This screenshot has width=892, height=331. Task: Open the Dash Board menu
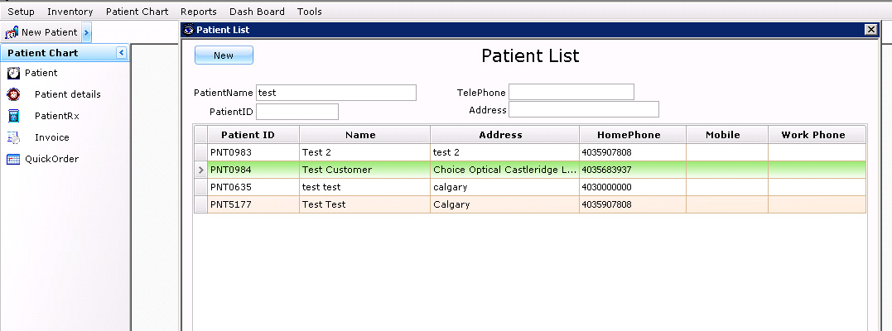coord(257,12)
